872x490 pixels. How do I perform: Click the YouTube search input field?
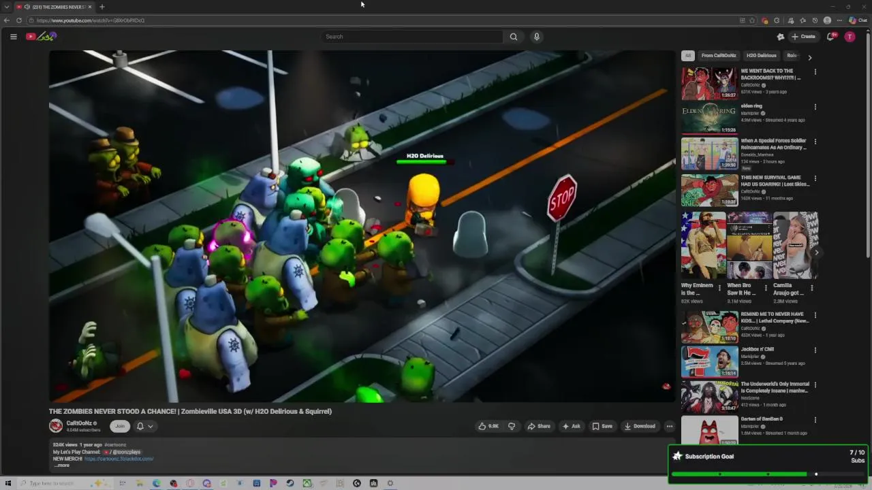pos(412,37)
